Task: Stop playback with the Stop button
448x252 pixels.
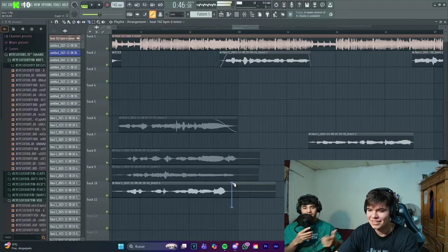Action: coord(99,5)
